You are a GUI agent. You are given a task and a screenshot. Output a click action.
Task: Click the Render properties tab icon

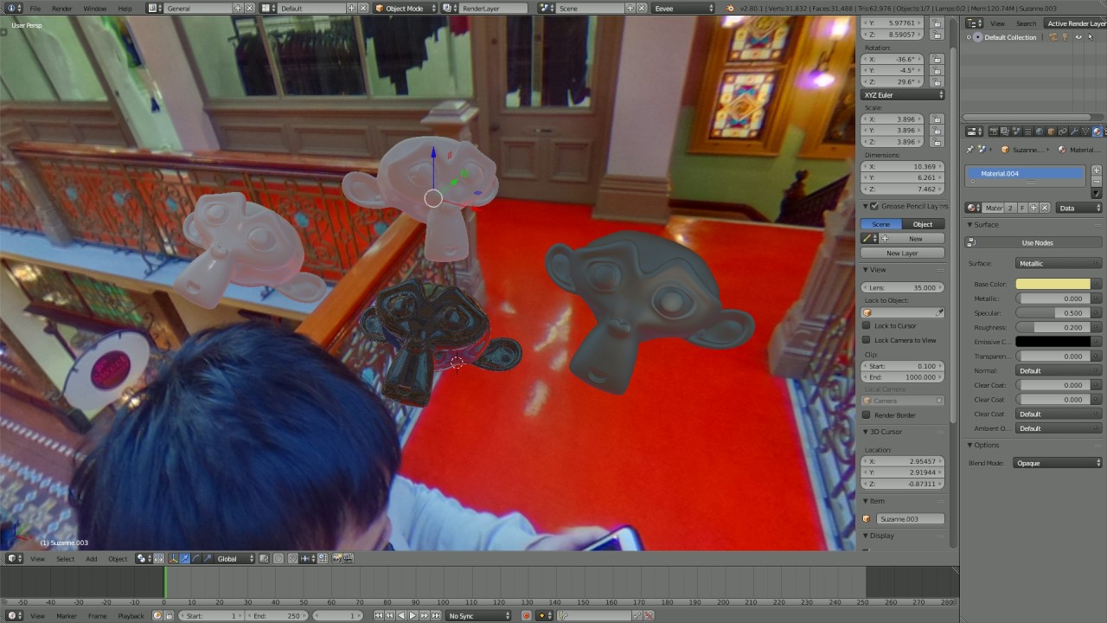994,132
